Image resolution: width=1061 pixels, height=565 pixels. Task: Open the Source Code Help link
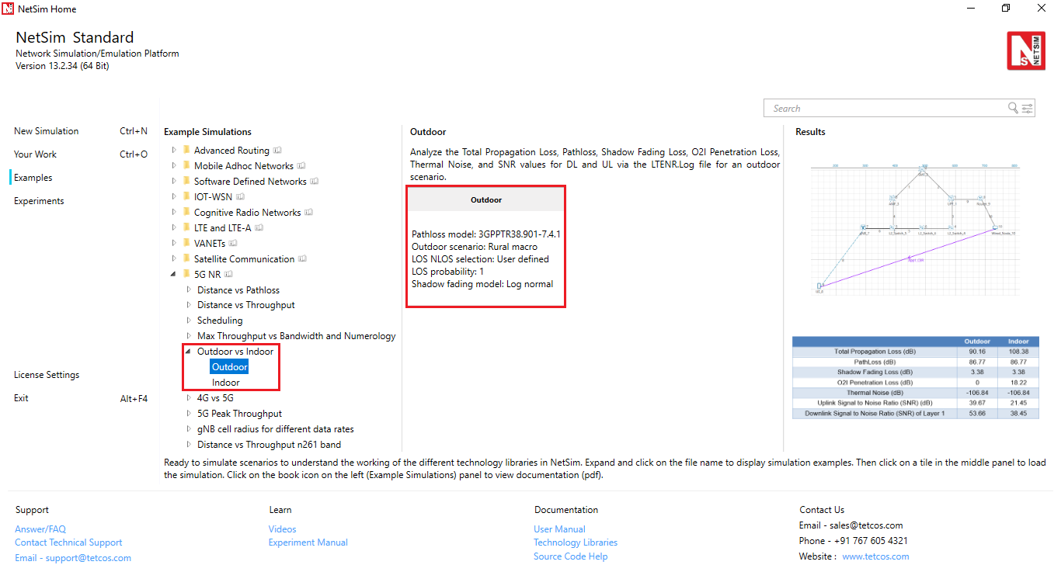[571, 556]
